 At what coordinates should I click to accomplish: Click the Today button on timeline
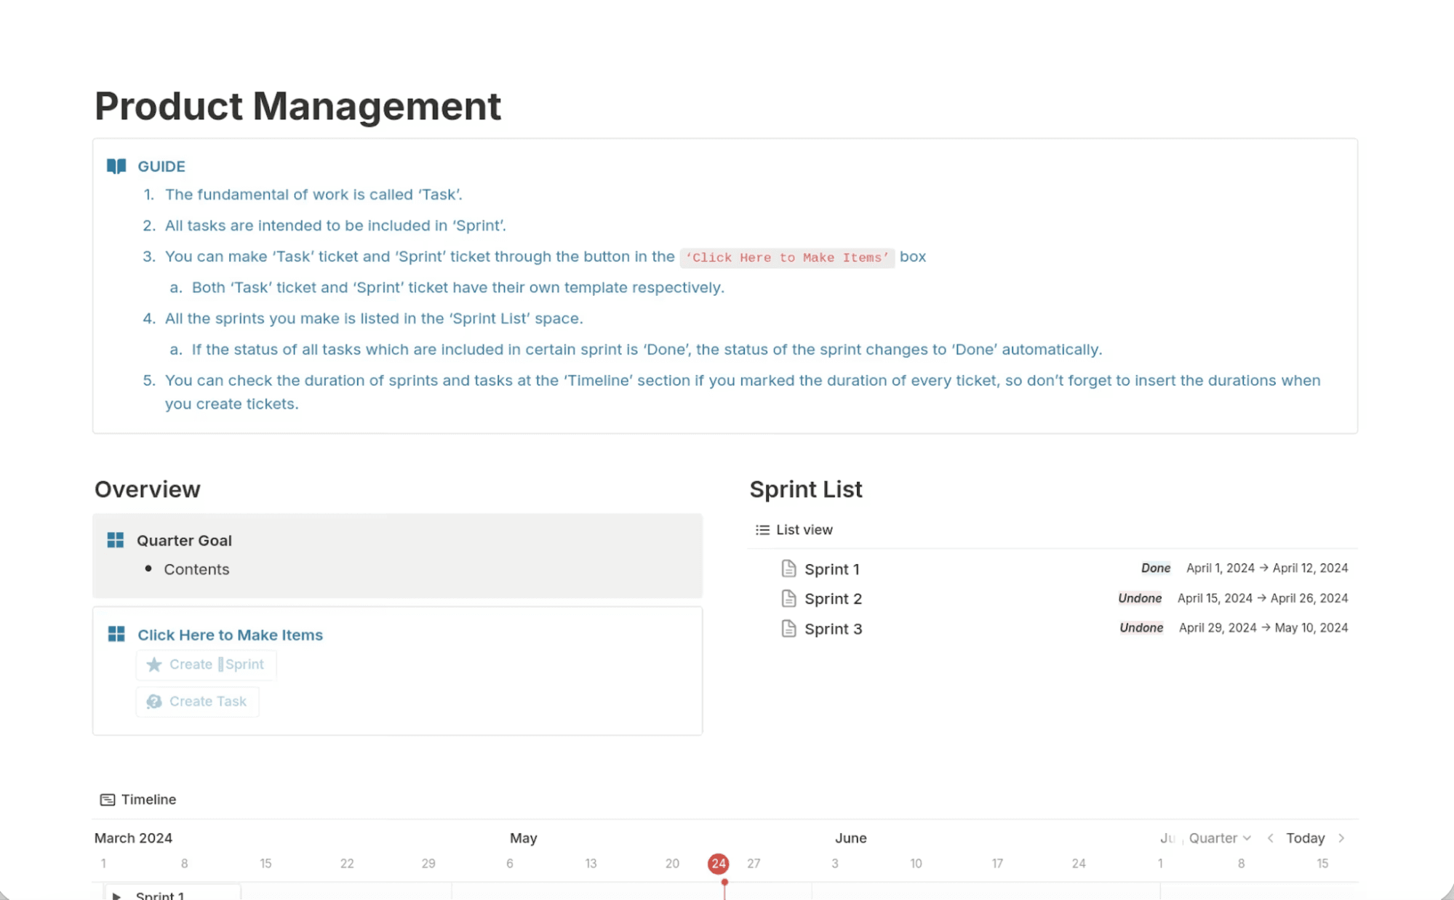pos(1305,837)
